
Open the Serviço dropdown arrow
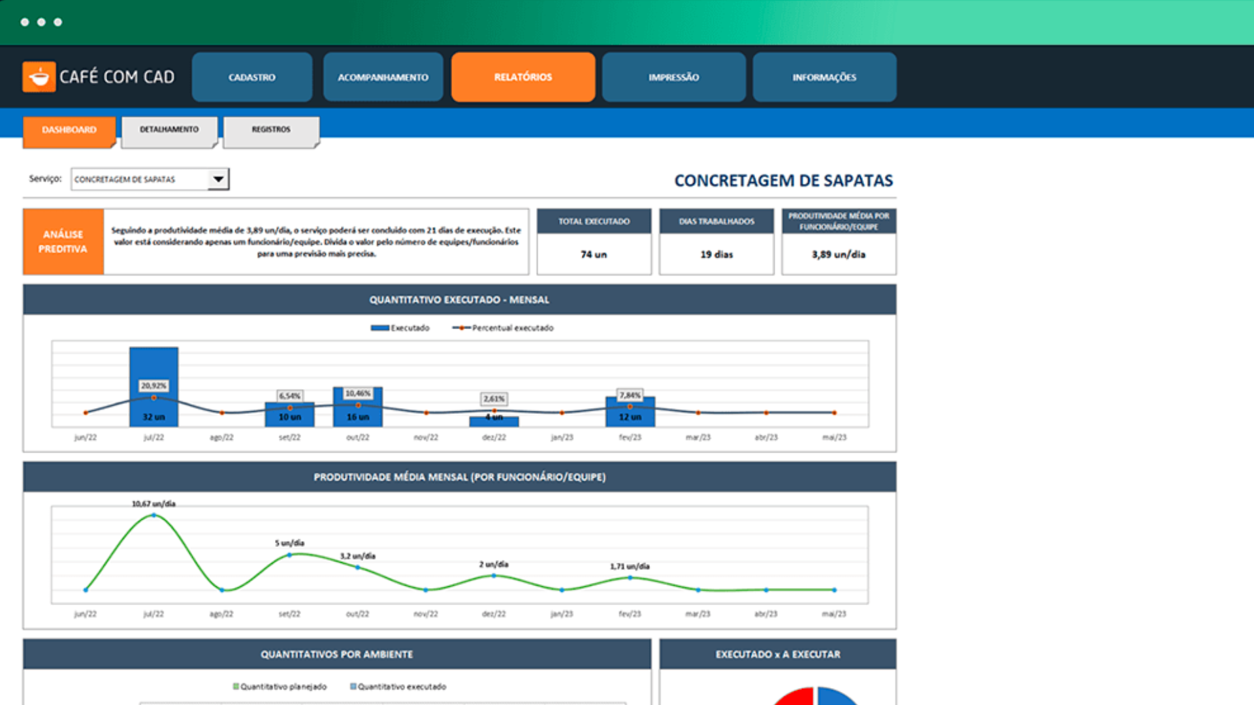click(x=218, y=179)
